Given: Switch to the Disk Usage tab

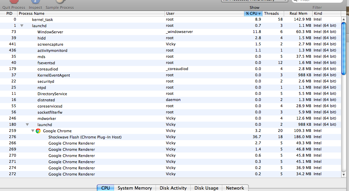Looking at the screenshot, I should (x=206, y=188).
